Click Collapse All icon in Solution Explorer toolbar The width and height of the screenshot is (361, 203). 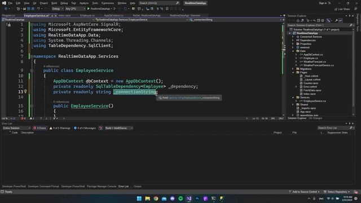coord(318,21)
